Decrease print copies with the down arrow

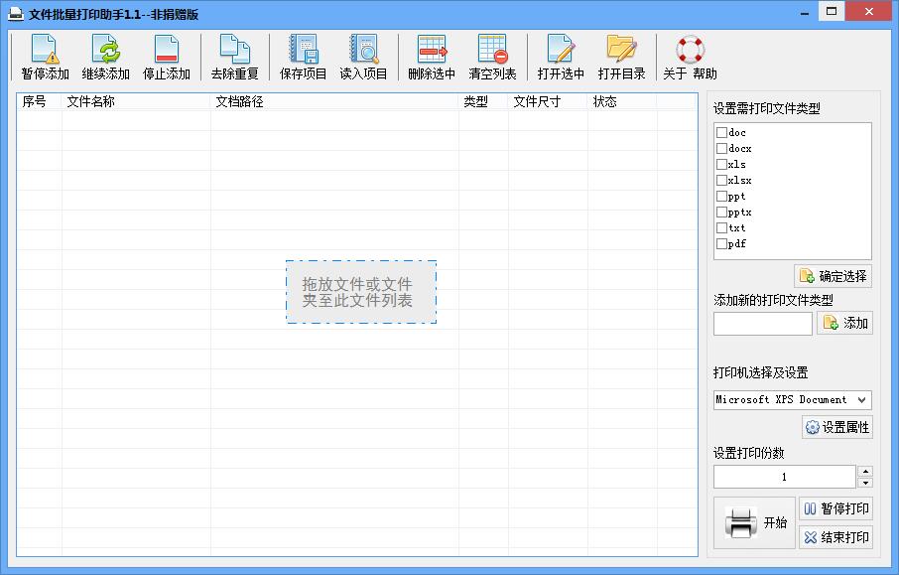pyautogui.click(x=864, y=483)
